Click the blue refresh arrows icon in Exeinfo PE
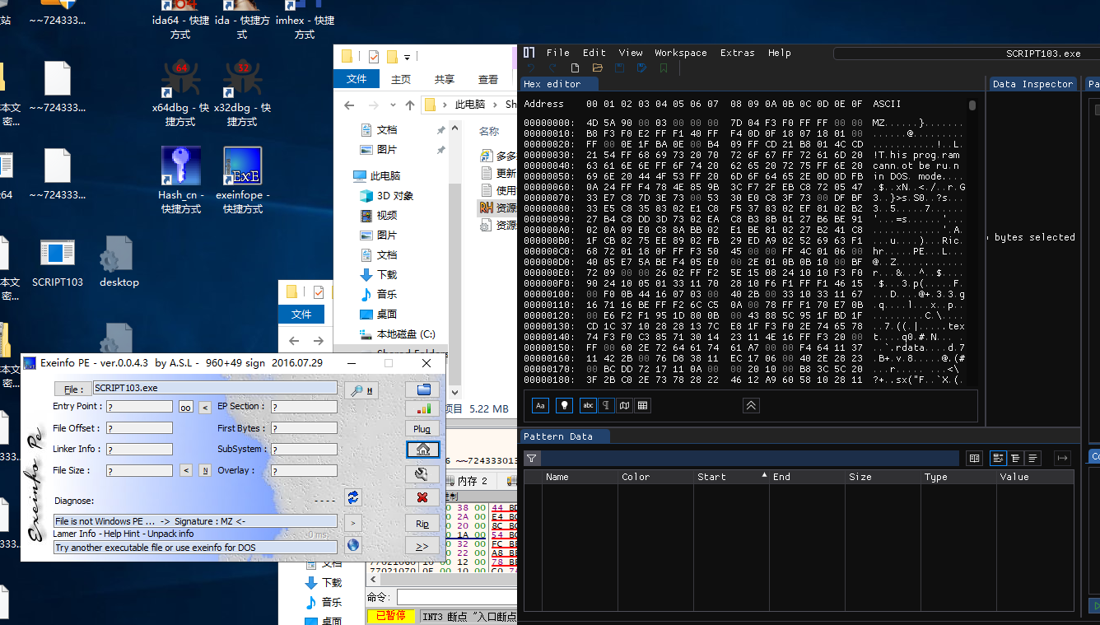1100x625 pixels. pyautogui.click(x=353, y=497)
